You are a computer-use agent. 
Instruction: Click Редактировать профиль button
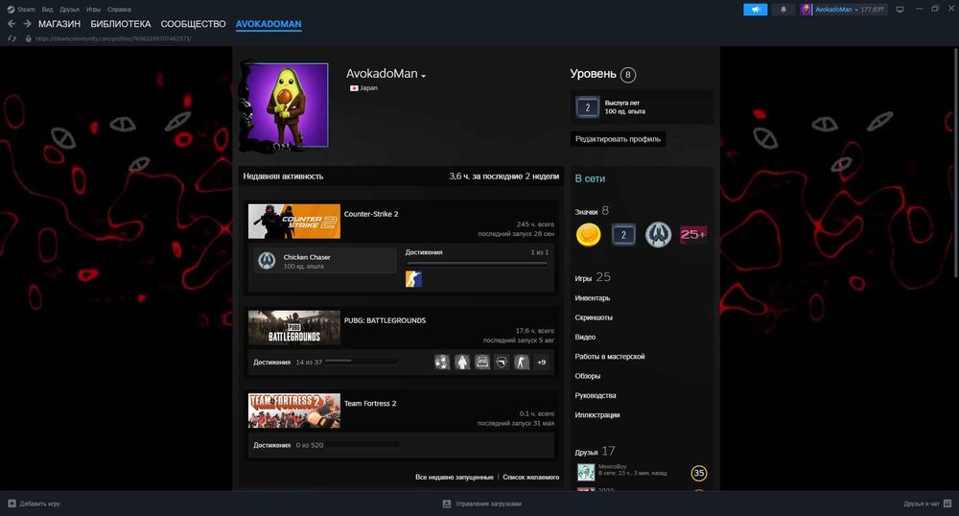click(x=618, y=139)
